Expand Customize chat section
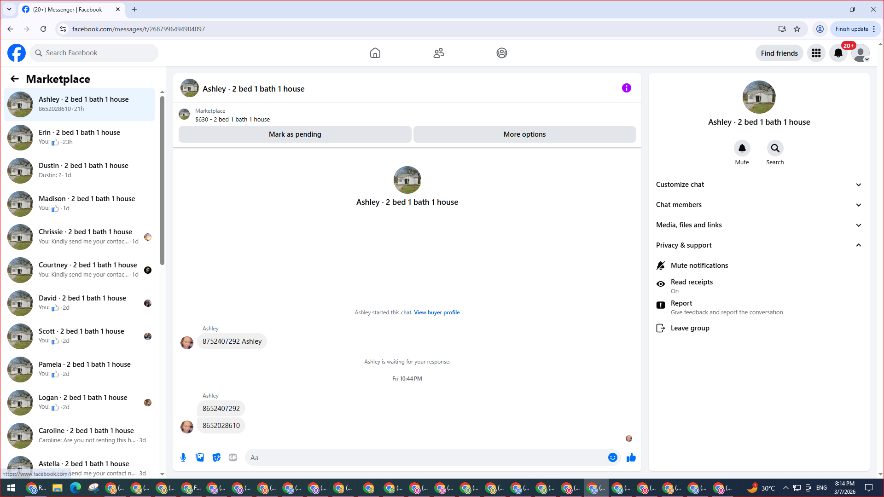The image size is (884, 497). click(759, 185)
